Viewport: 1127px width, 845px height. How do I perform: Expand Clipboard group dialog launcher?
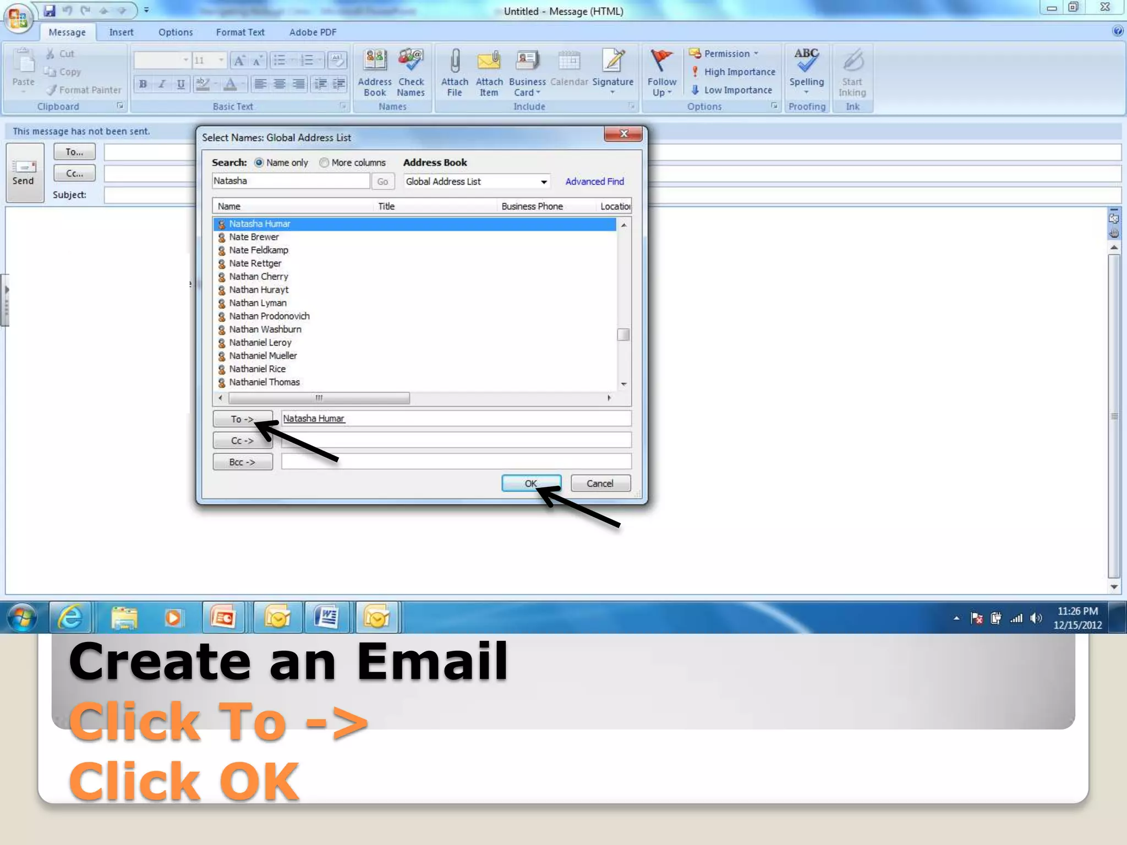click(120, 106)
